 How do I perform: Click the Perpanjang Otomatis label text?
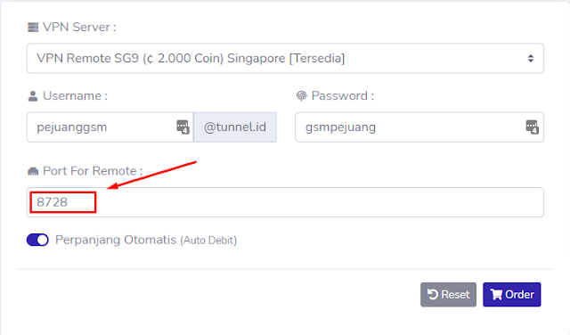[x=116, y=240]
